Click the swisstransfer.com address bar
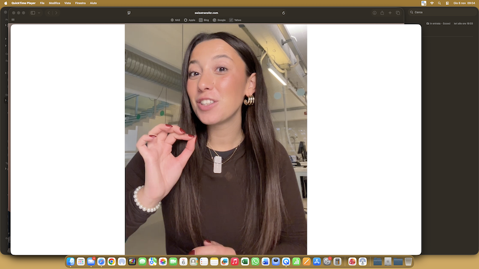 tap(206, 12)
